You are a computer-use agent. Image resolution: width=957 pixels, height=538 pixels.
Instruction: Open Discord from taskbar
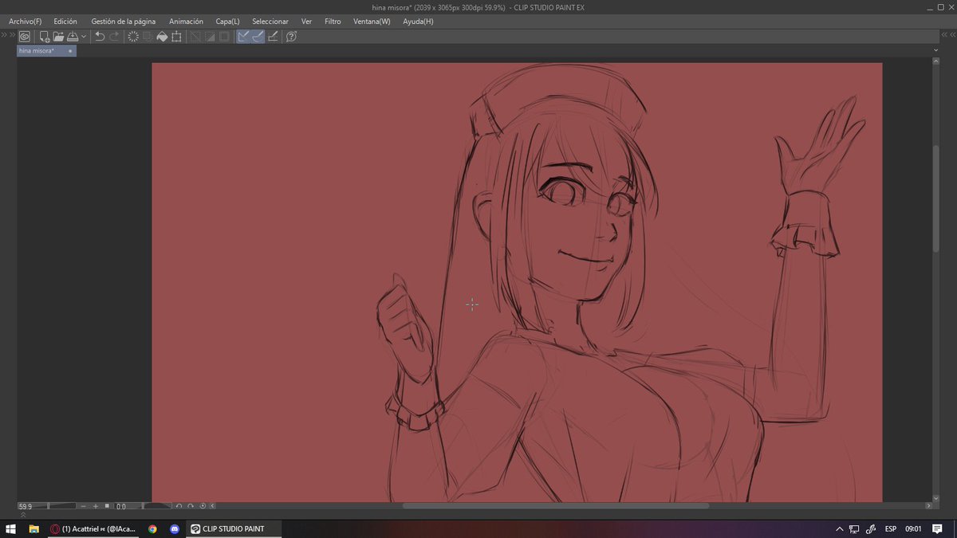(175, 528)
